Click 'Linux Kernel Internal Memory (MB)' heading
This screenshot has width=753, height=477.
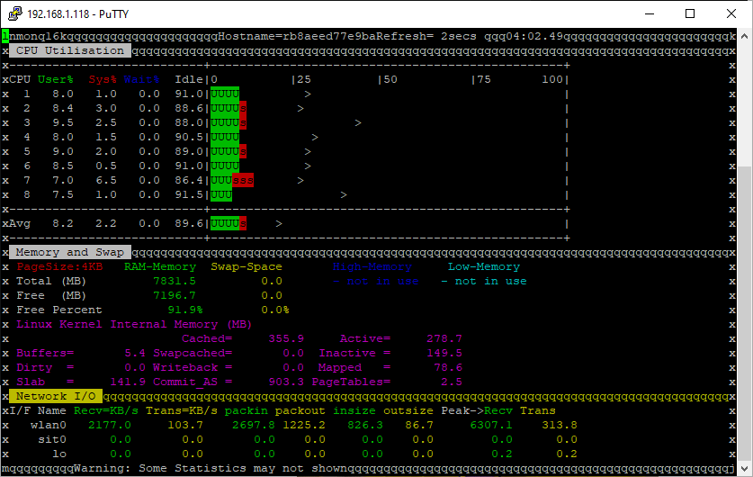tap(134, 324)
